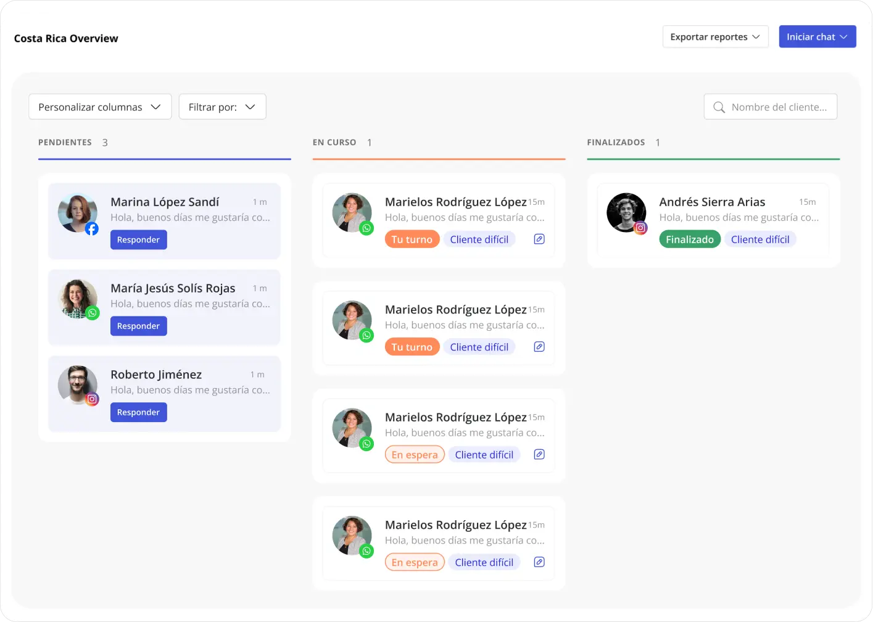Image resolution: width=873 pixels, height=622 pixels.
Task: Click the WhatsApp badge on María Jesús Solís Rojas avatar
Action: 93,313
